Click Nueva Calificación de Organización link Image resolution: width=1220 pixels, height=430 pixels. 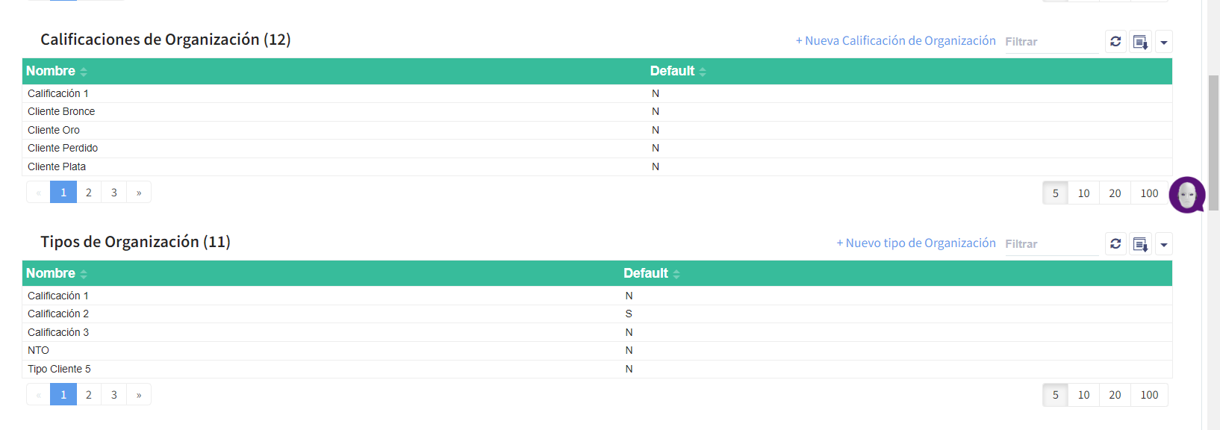[x=895, y=41]
